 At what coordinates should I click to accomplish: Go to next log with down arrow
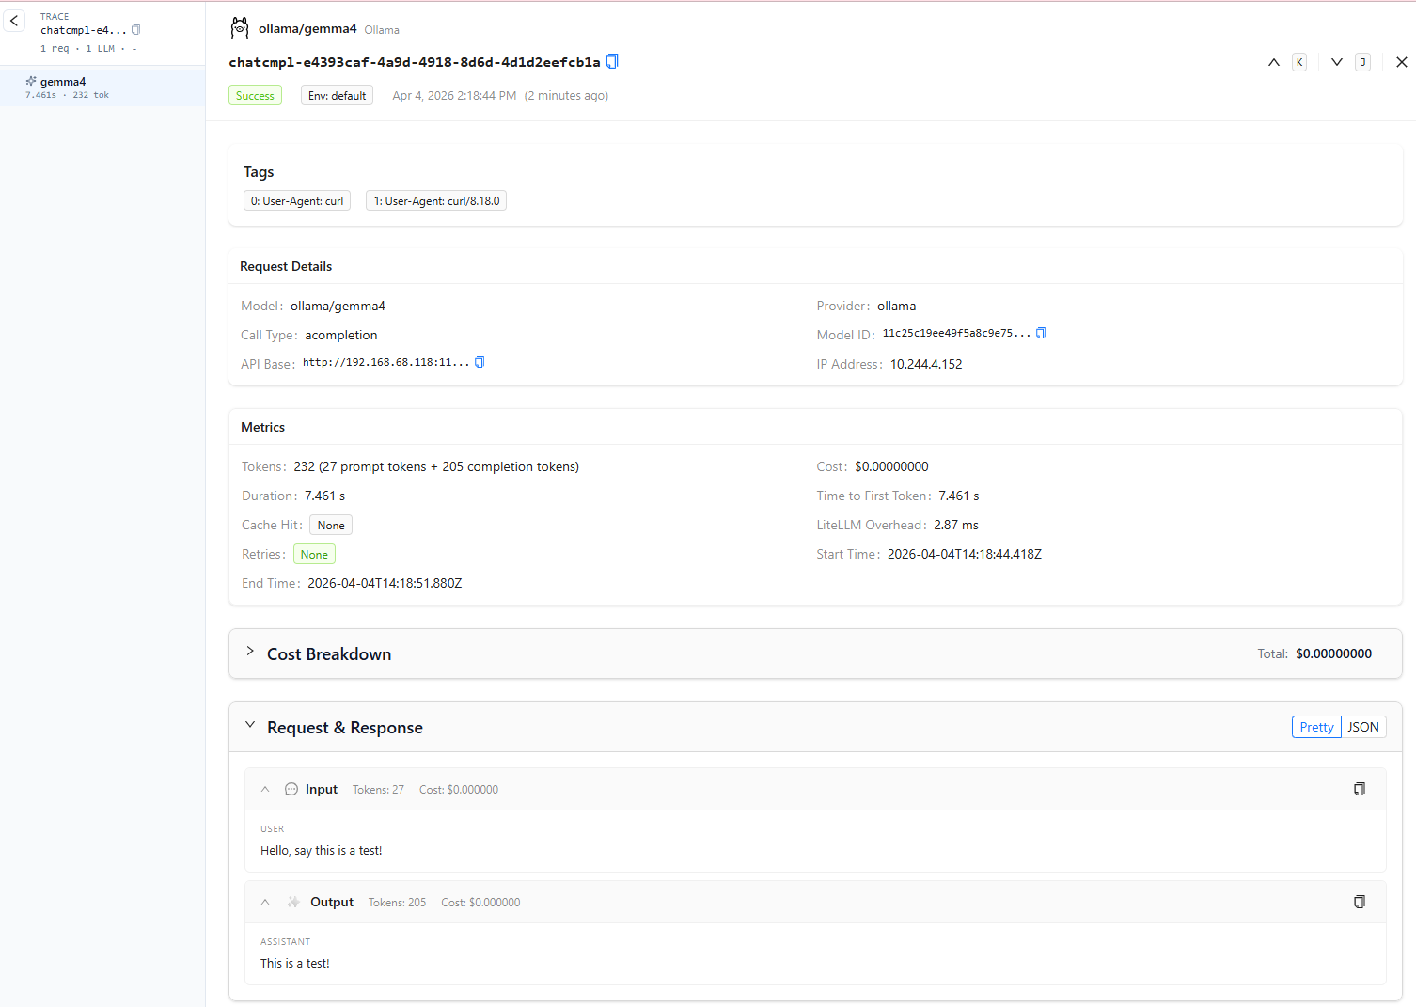click(1336, 62)
